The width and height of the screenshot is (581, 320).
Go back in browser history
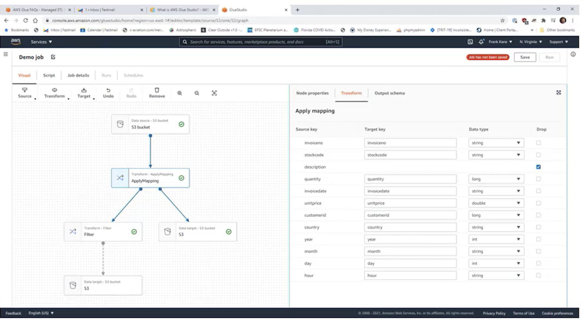pyautogui.click(x=6, y=20)
